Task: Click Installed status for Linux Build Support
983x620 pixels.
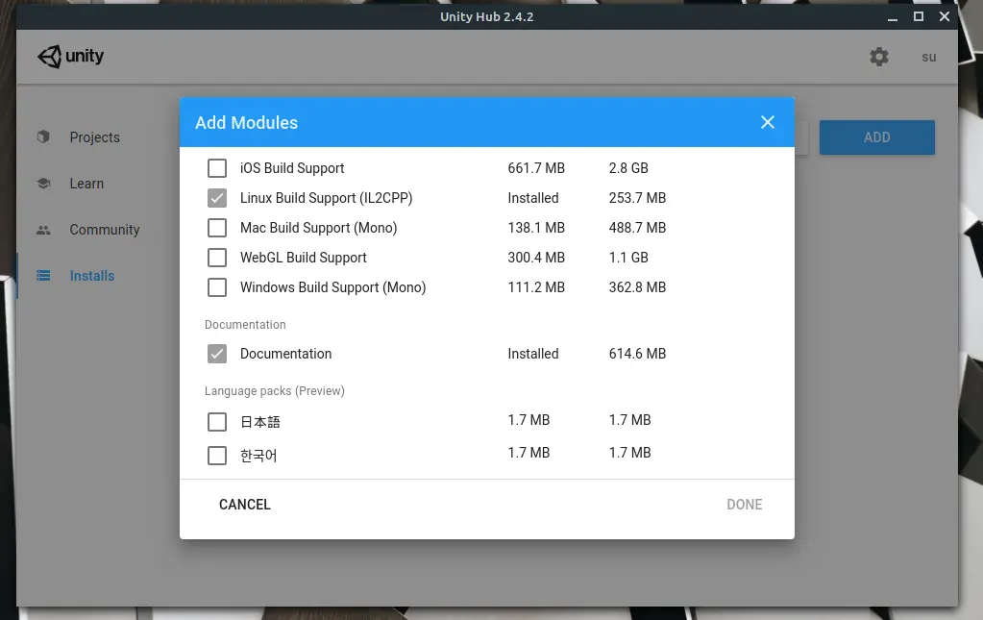Action: tap(533, 198)
